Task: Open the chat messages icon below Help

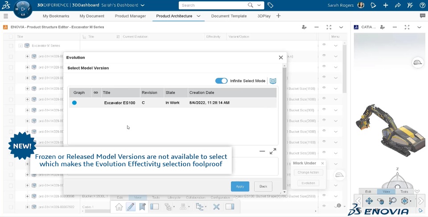Action: pyautogui.click(x=423, y=16)
